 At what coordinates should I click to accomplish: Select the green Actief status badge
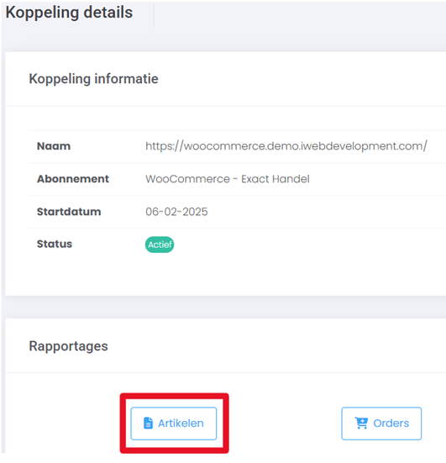(160, 245)
